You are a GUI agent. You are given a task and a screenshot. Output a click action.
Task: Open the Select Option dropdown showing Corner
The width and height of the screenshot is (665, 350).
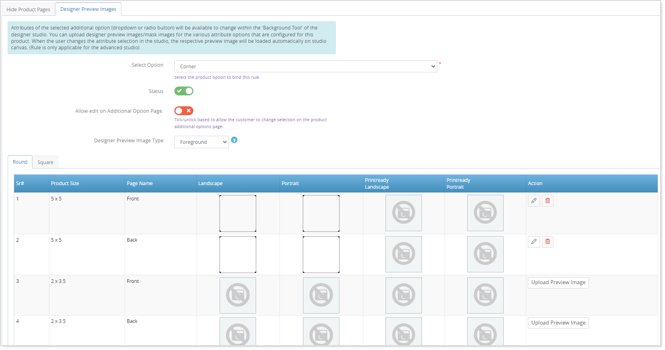coord(305,66)
